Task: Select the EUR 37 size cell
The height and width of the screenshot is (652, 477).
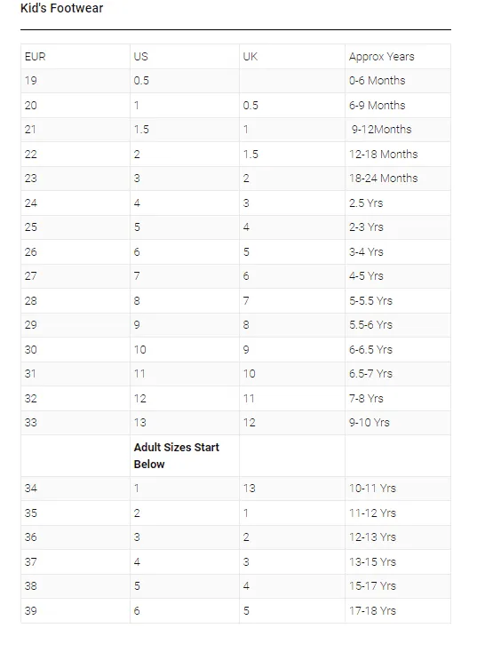Action: (76, 561)
